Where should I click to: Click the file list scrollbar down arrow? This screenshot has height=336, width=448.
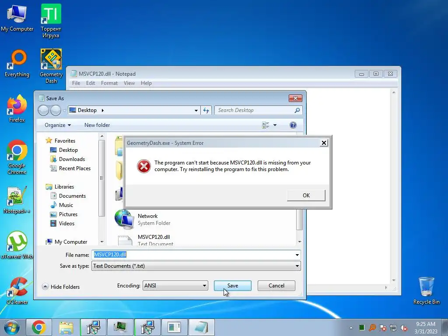(x=299, y=242)
